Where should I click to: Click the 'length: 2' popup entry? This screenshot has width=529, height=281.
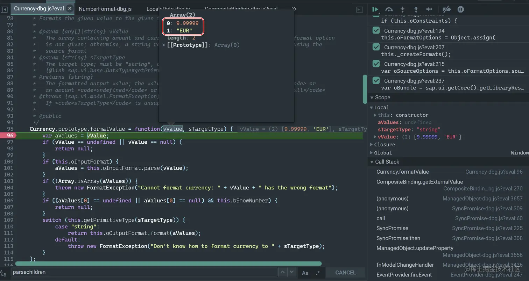pos(181,38)
